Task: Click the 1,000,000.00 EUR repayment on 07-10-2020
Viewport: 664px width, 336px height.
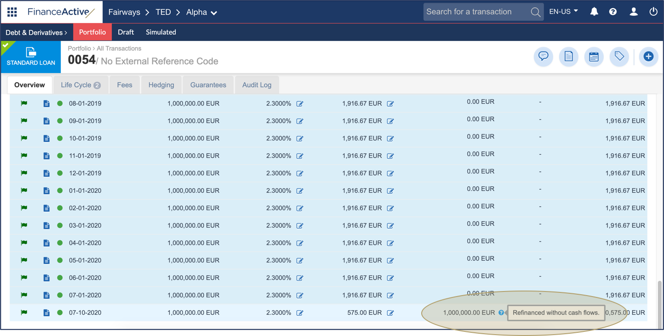Action: [x=469, y=313]
